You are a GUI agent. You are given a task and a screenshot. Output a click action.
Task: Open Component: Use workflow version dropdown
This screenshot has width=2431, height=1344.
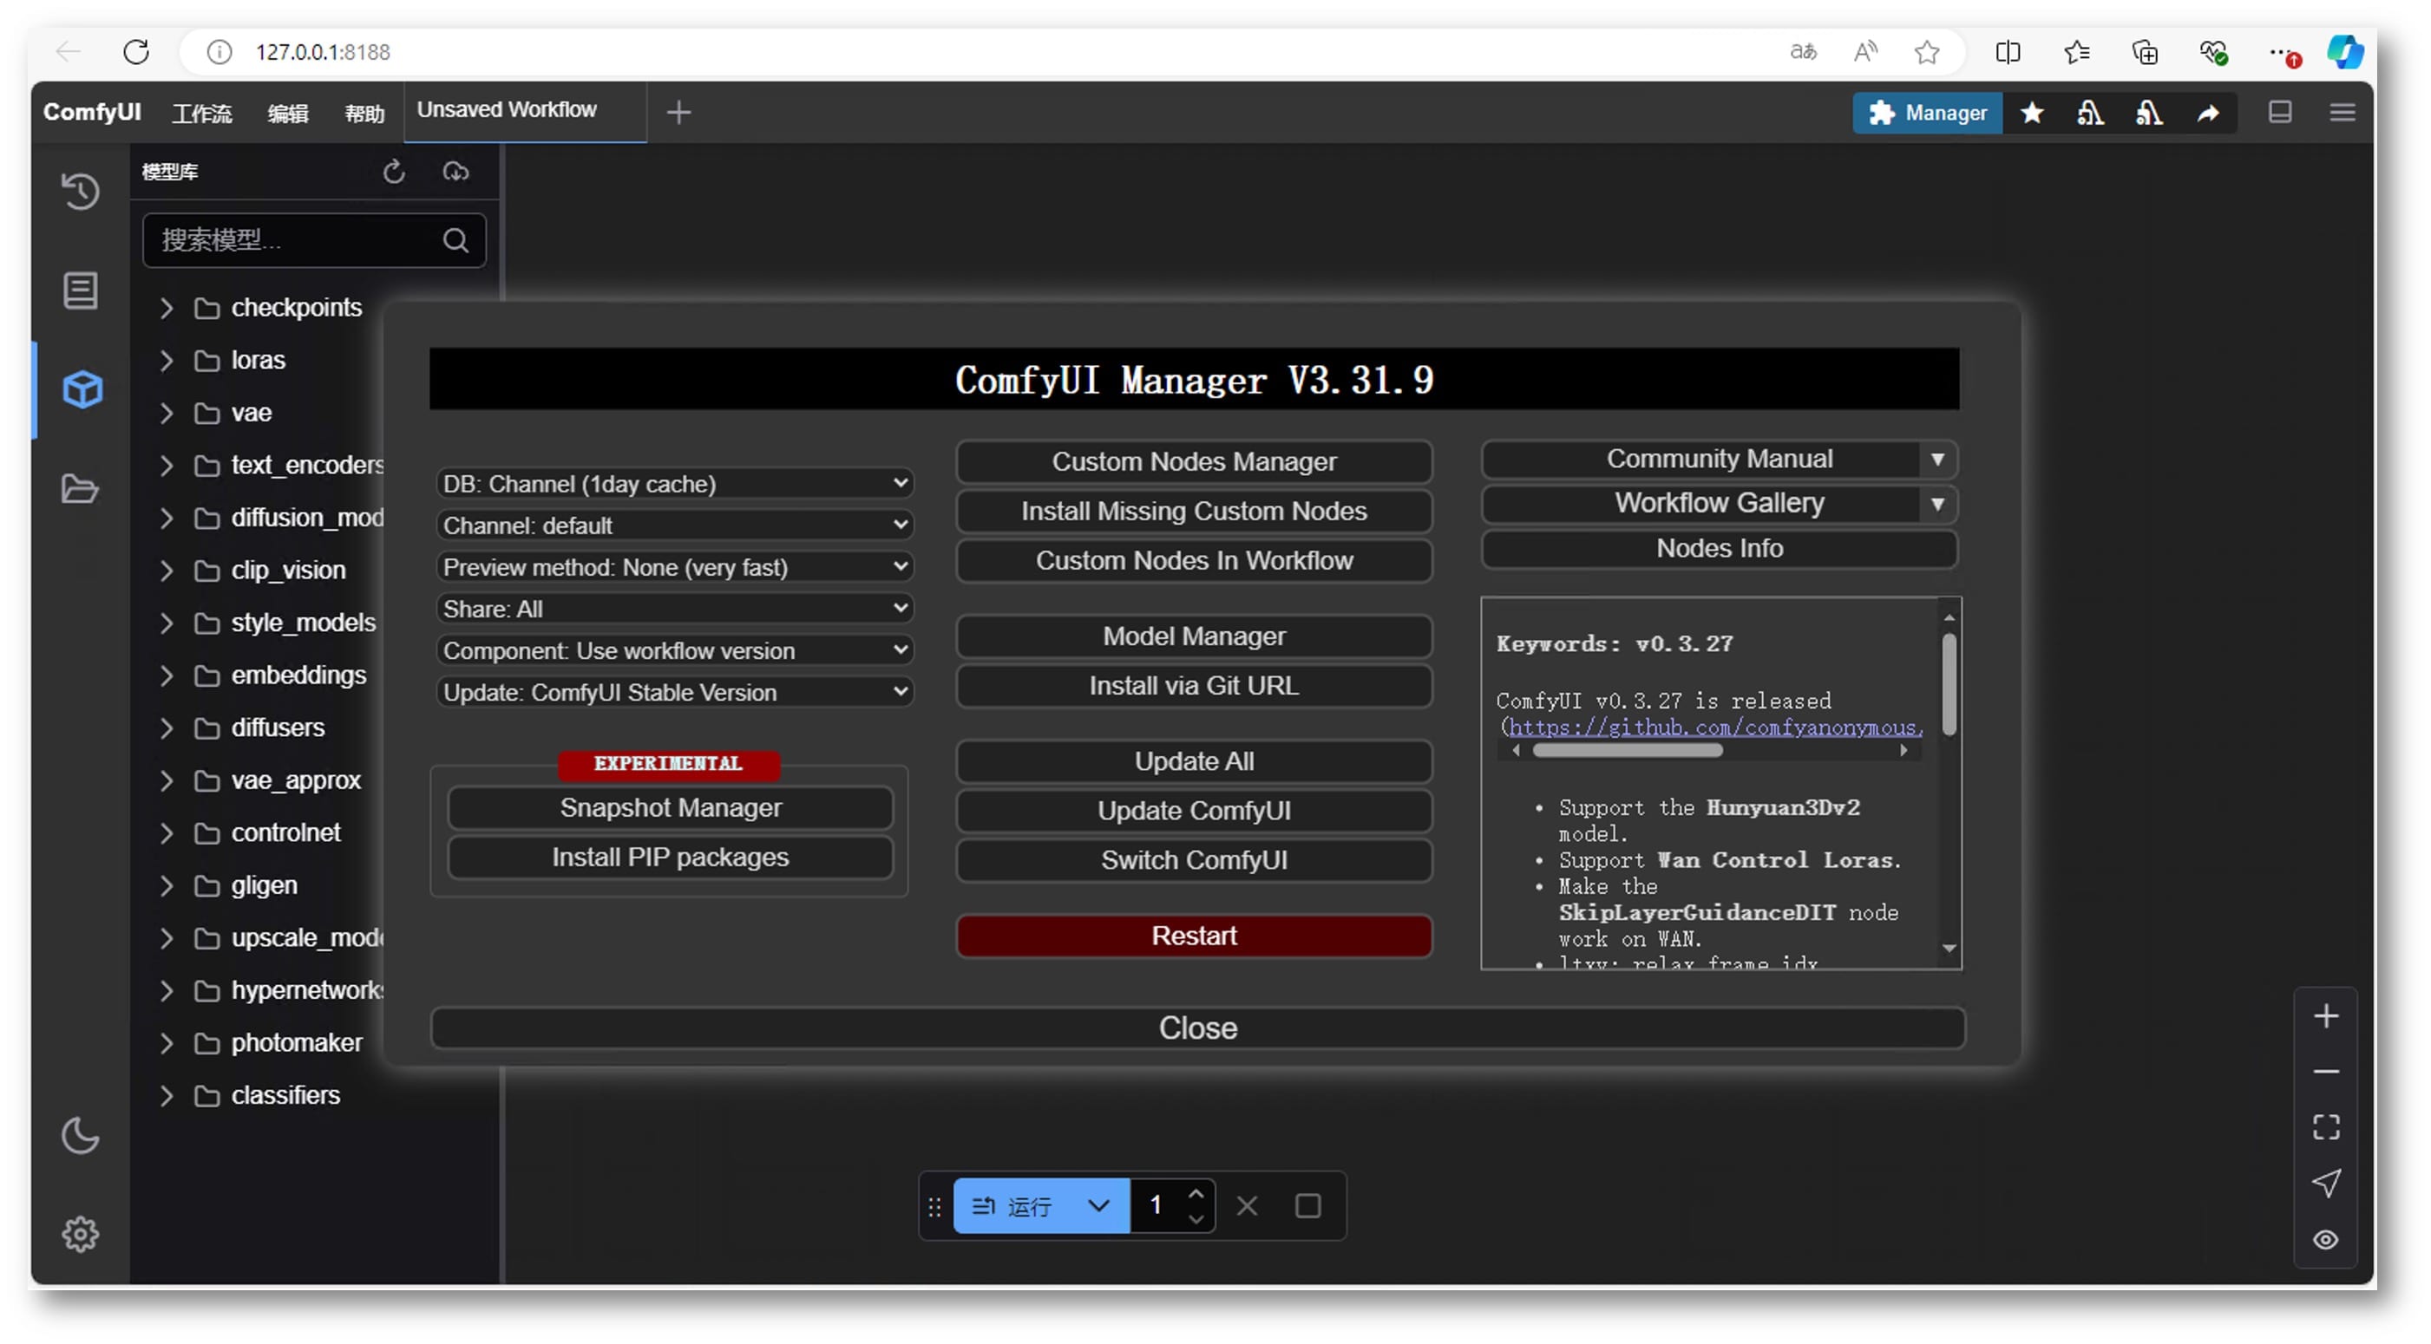pyautogui.click(x=674, y=649)
